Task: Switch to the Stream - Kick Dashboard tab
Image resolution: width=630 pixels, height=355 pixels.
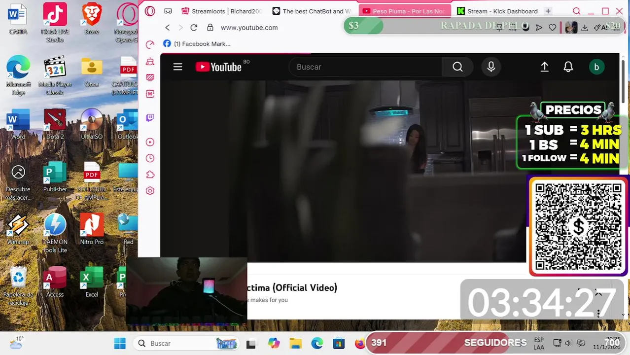Action: 497,11
